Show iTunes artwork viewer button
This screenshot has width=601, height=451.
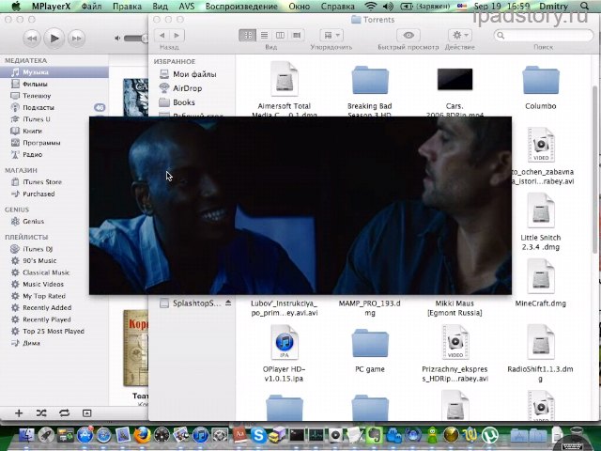click(x=87, y=413)
